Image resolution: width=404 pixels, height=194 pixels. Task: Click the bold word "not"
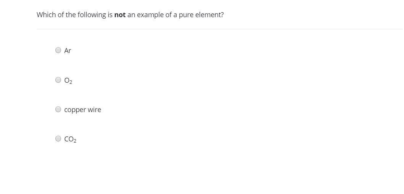click(120, 15)
